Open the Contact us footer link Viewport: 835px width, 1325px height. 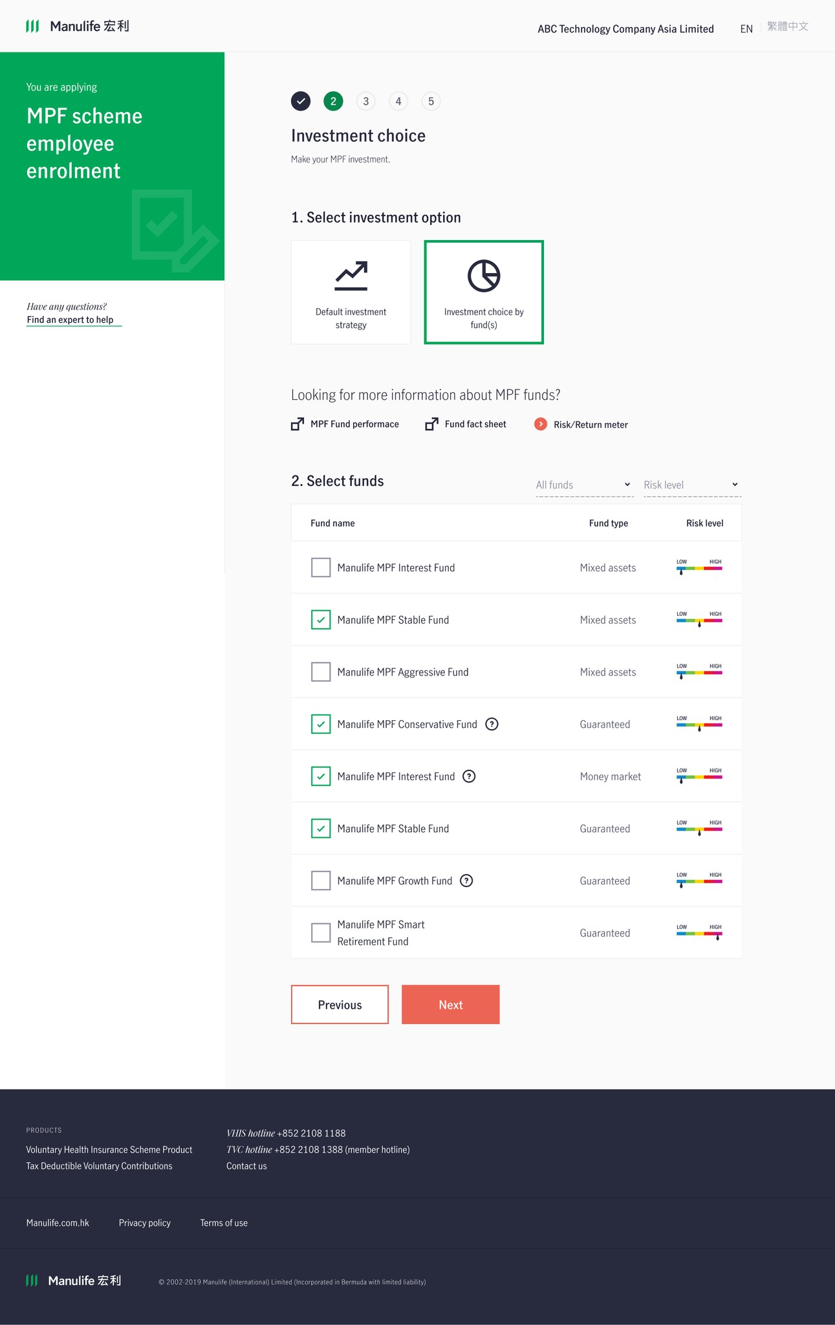click(246, 1166)
